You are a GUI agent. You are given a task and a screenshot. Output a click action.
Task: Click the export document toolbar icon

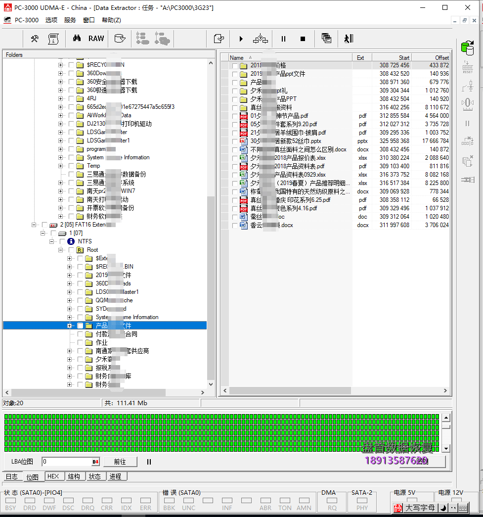click(x=219, y=39)
